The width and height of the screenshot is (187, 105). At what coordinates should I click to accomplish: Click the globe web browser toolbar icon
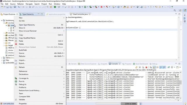point(137,7)
